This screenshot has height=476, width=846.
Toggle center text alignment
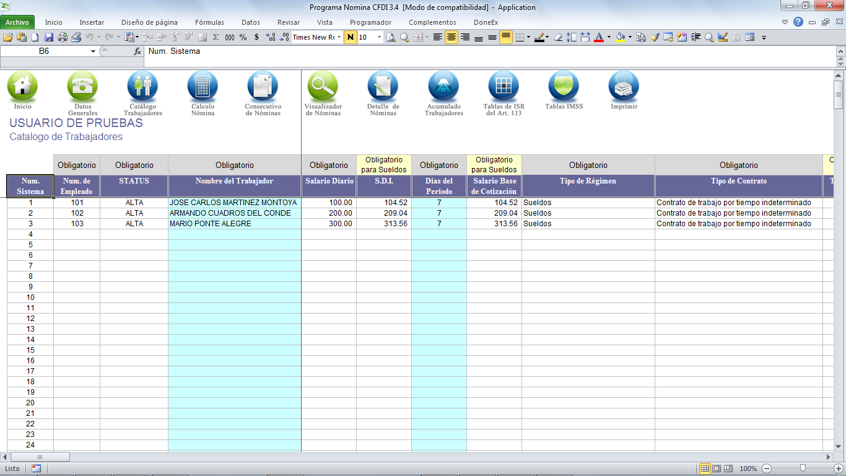point(451,37)
